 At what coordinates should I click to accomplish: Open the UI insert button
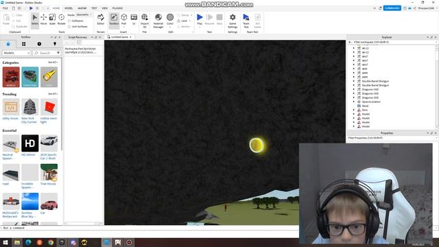coord(134,20)
